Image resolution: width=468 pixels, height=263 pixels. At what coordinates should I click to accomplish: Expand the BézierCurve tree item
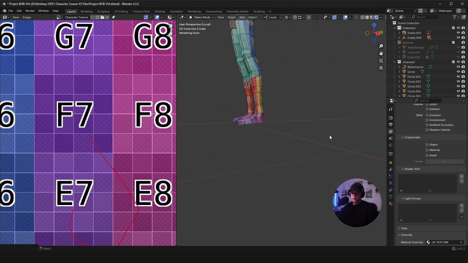click(400, 67)
